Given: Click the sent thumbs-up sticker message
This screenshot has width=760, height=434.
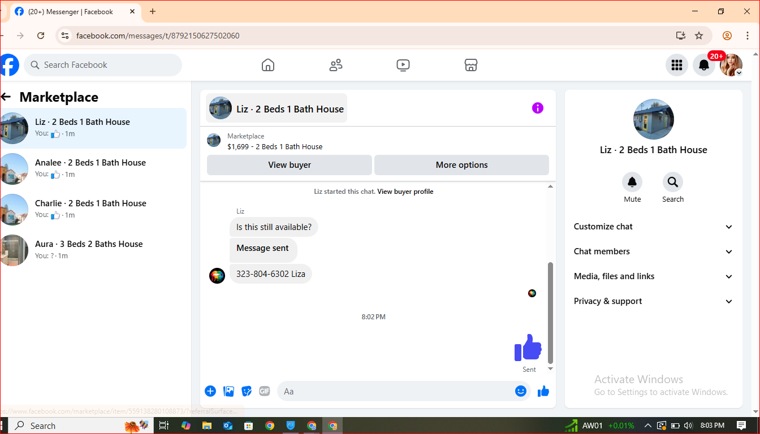Looking at the screenshot, I should (x=528, y=348).
